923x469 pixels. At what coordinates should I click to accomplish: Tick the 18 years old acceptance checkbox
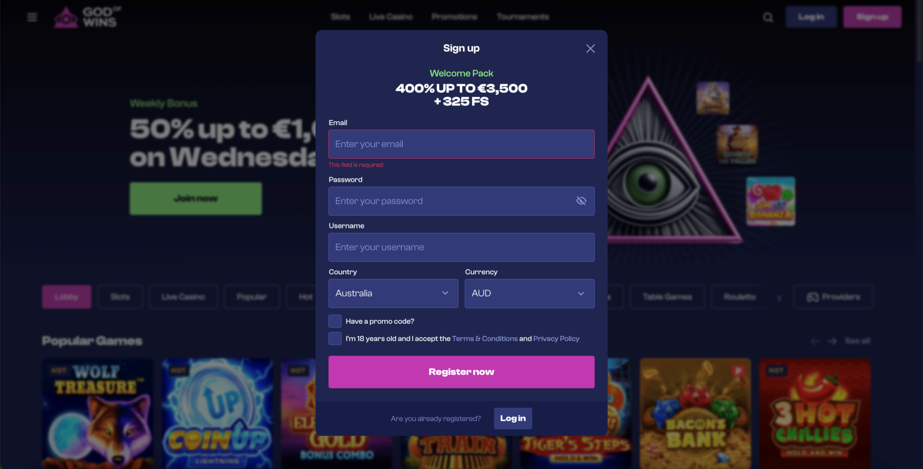(x=335, y=339)
